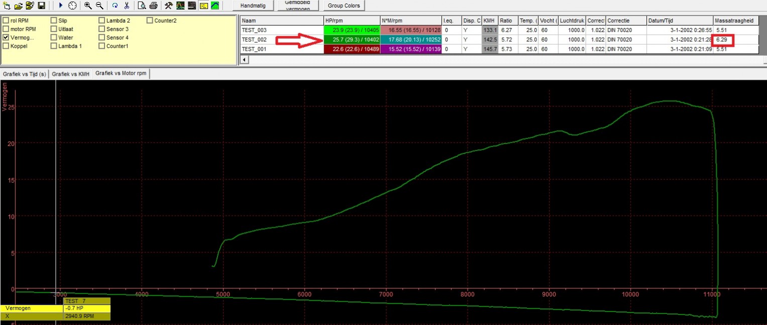Open print preview icon
The width and height of the screenshot is (767, 325).
[x=142, y=6]
